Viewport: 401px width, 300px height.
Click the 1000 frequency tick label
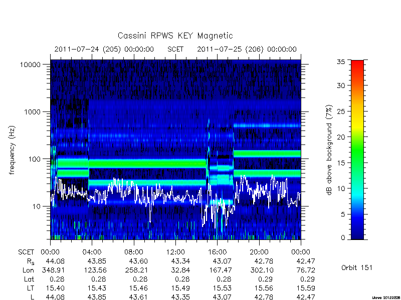pyautogui.click(x=33, y=111)
